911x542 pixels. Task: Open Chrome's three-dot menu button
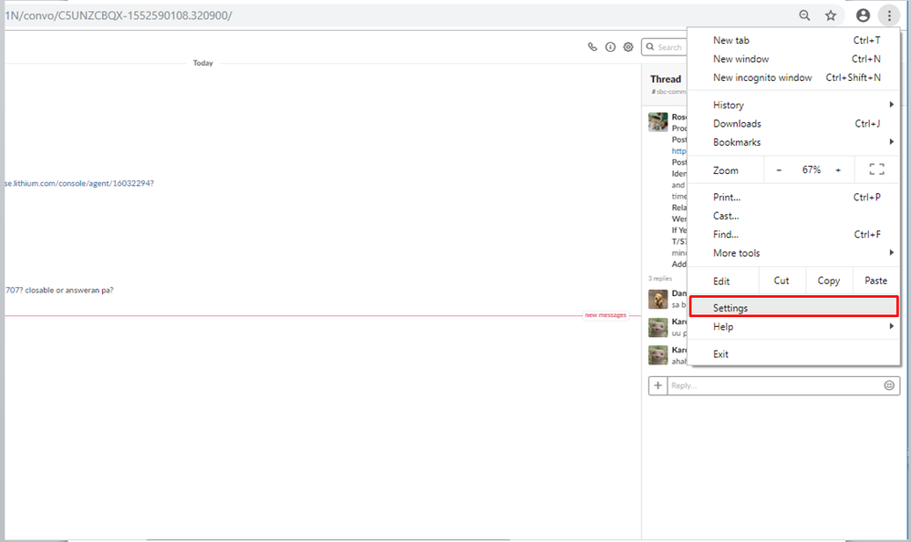tap(889, 15)
